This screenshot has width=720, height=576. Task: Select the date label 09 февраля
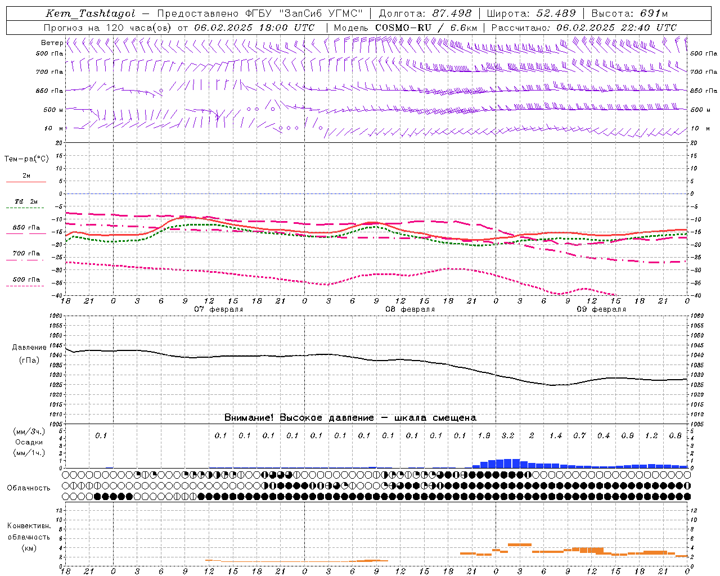coord(601,309)
